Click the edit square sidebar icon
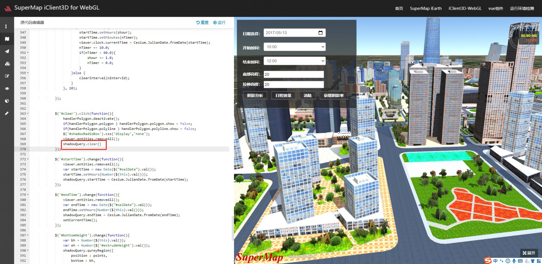 coord(7,76)
